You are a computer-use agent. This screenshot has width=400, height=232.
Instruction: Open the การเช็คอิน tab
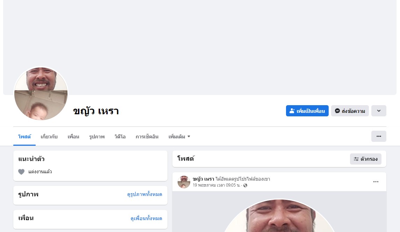tap(147, 137)
